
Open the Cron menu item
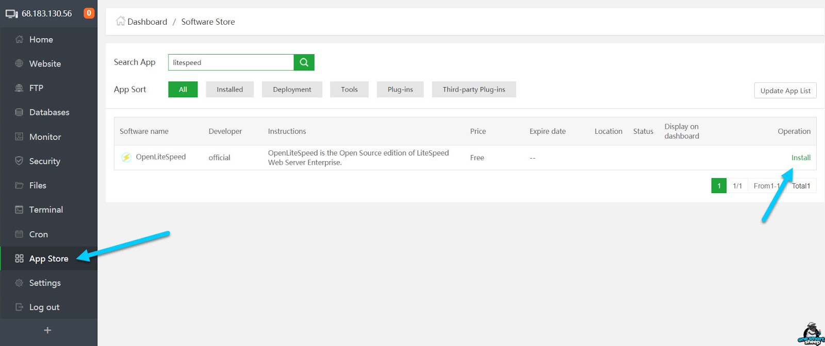[x=38, y=234]
